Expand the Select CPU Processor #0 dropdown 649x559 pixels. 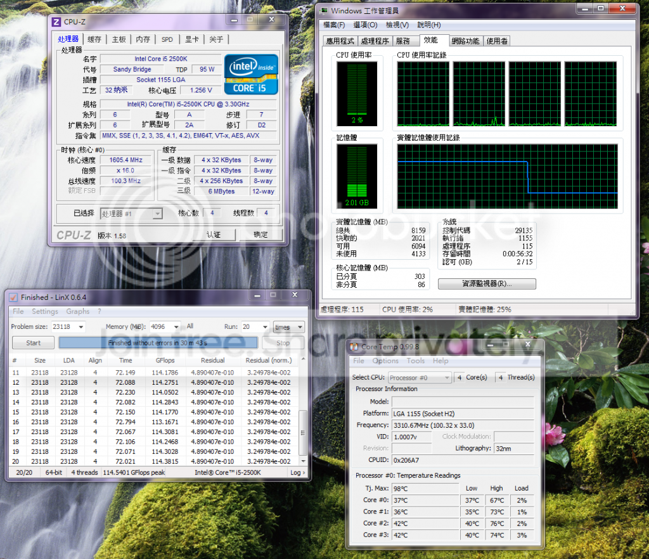point(420,378)
